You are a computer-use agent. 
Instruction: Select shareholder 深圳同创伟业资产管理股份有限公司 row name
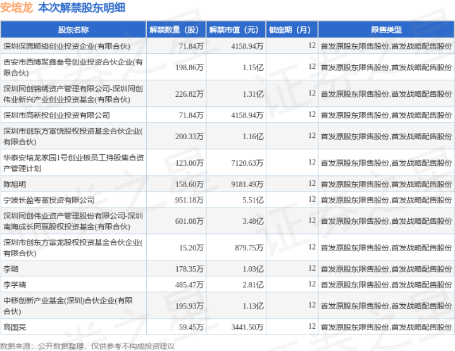click(73, 221)
